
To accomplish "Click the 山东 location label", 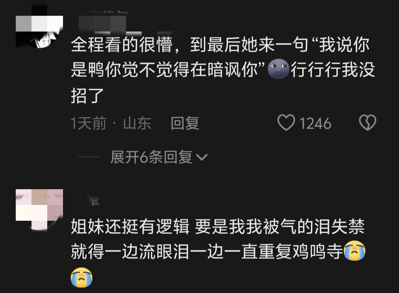I will tap(137, 124).
